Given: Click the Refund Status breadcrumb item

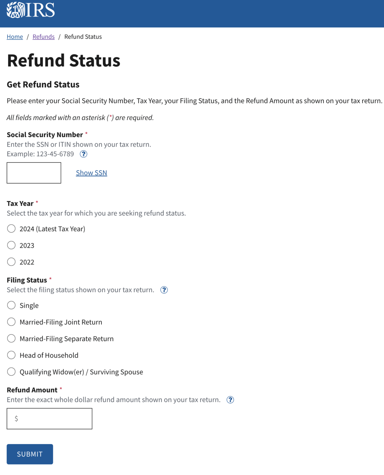Looking at the screenshot, I should point(83,36).
